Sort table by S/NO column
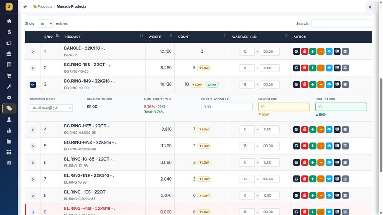The height and width of the screenshot is (215, 383). (51, 37)
